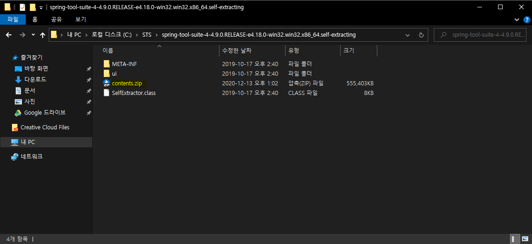Viewport: 532px width, 244px height.
Task: Select the SelfExtractor.class file
Action: (134, 93)
